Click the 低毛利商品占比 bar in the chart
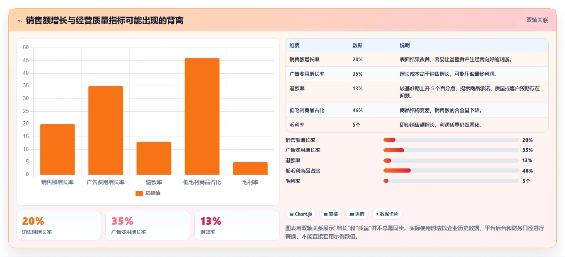565x257 pixels. tap(202, 116)
